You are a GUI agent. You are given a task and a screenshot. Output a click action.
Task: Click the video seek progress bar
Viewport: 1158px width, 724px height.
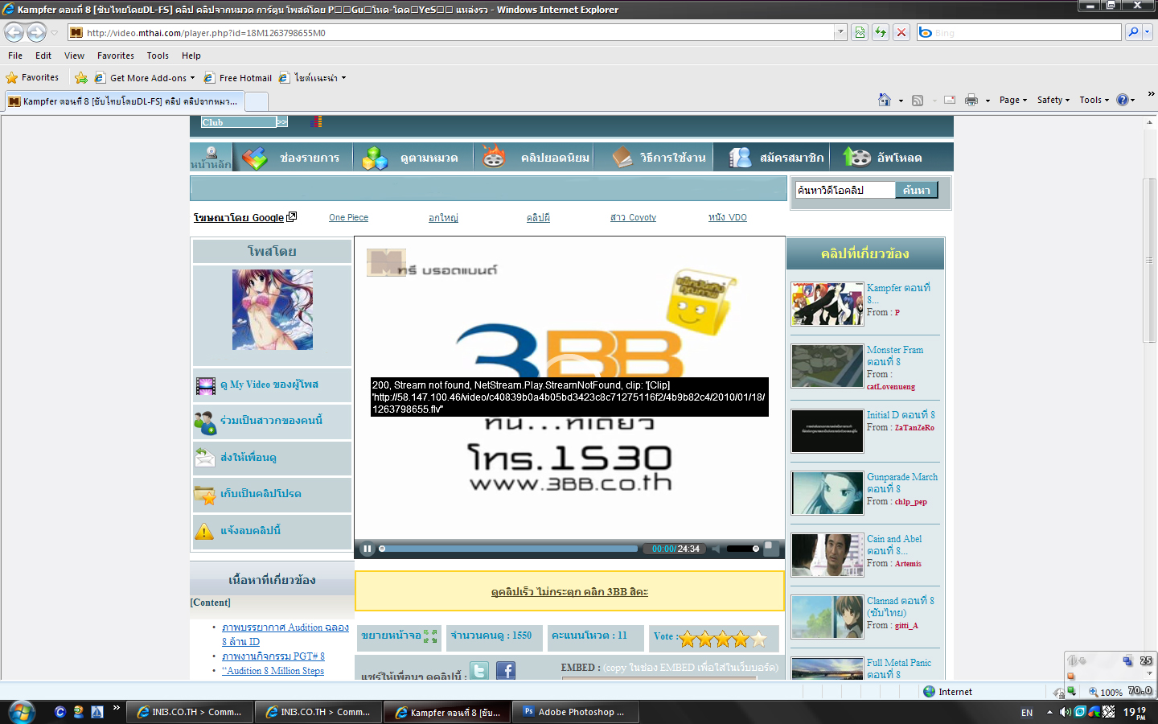[509, 549]
